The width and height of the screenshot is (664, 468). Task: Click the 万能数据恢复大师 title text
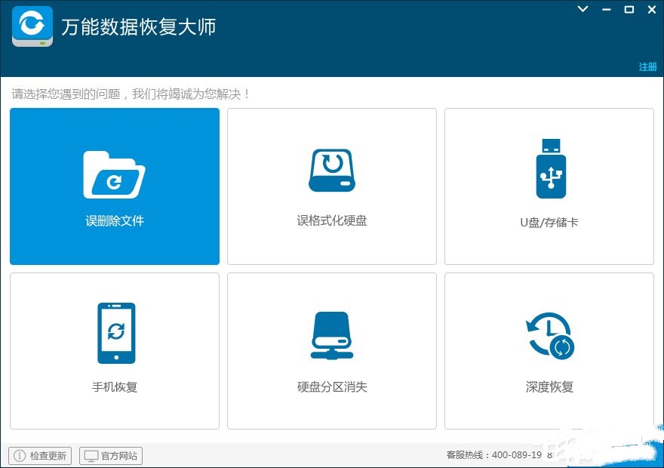click(x=139, y=26)
